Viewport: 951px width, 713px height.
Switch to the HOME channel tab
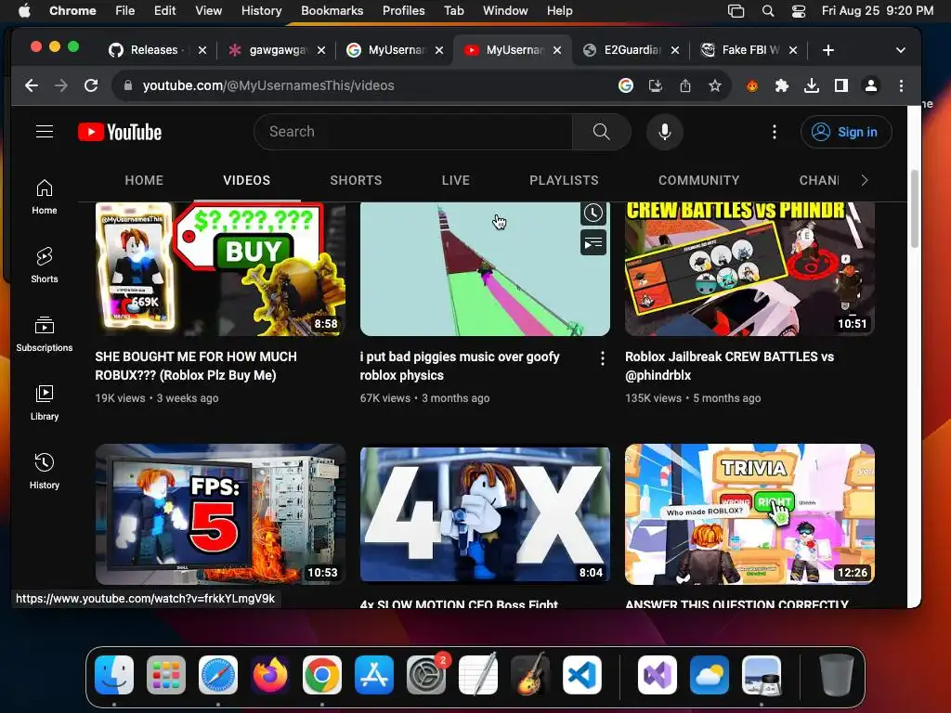(144, 180)
